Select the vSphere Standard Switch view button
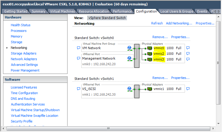Screen dimensions: 222x132 point(107,18)
